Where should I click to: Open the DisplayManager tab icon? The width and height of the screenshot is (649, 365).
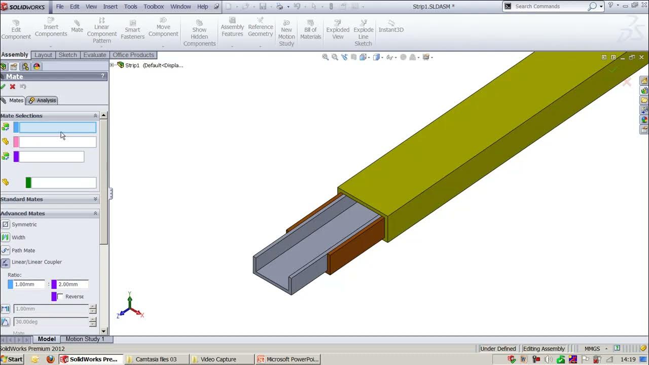click(37, 66)
